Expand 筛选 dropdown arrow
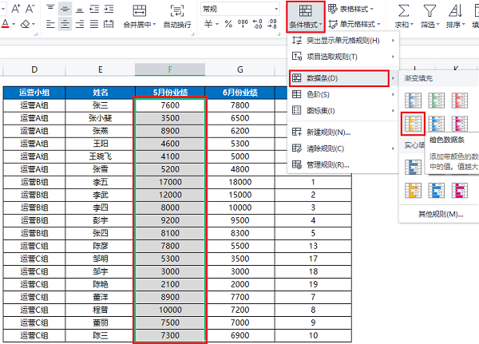This screenshot has width=479, height=344. 437,25
